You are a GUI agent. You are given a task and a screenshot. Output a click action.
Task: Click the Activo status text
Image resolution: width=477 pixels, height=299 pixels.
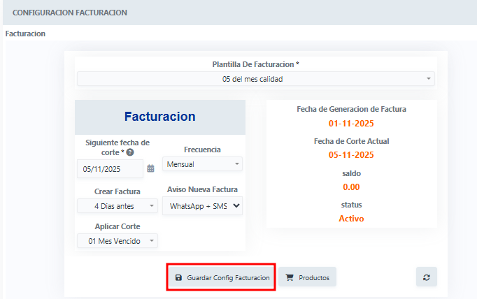pos(351,218)
